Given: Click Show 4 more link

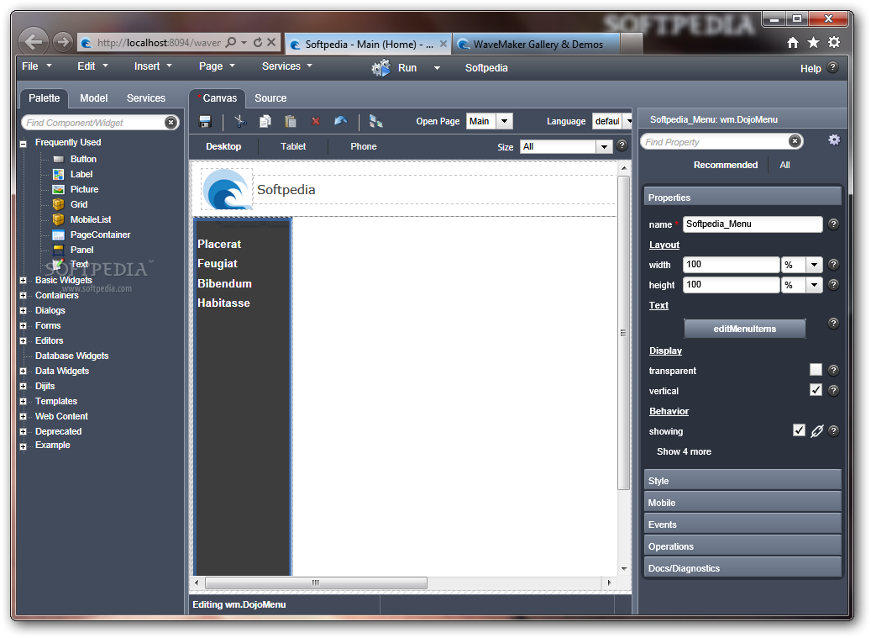Looking at the screenshot, I should click(684, 451).
